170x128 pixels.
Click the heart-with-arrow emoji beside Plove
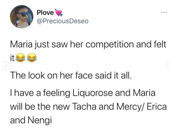[59, 12]
